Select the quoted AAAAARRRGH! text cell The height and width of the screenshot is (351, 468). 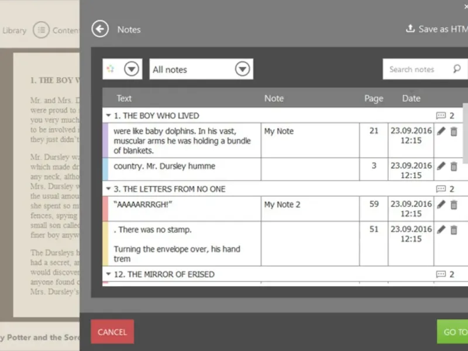coord(184,209)
